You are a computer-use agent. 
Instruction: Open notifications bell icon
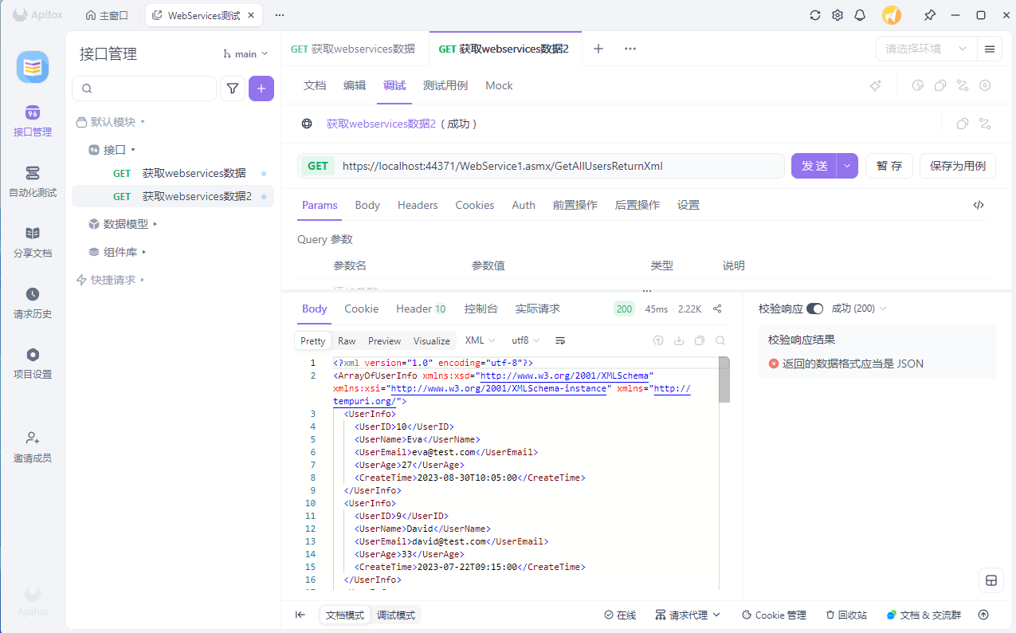tap(860, 15)
